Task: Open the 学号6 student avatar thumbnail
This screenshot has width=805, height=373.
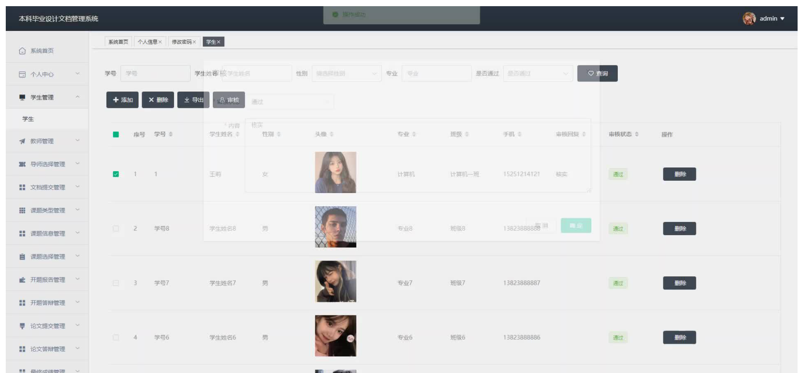Action: [335, 336]
